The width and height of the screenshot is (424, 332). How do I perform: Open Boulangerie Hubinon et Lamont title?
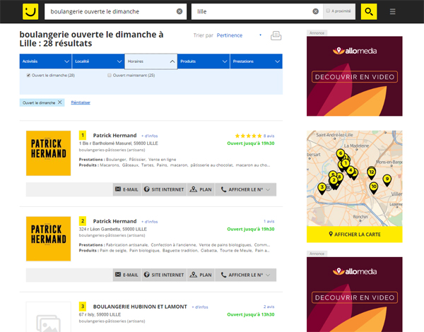[x=140, y=307]
